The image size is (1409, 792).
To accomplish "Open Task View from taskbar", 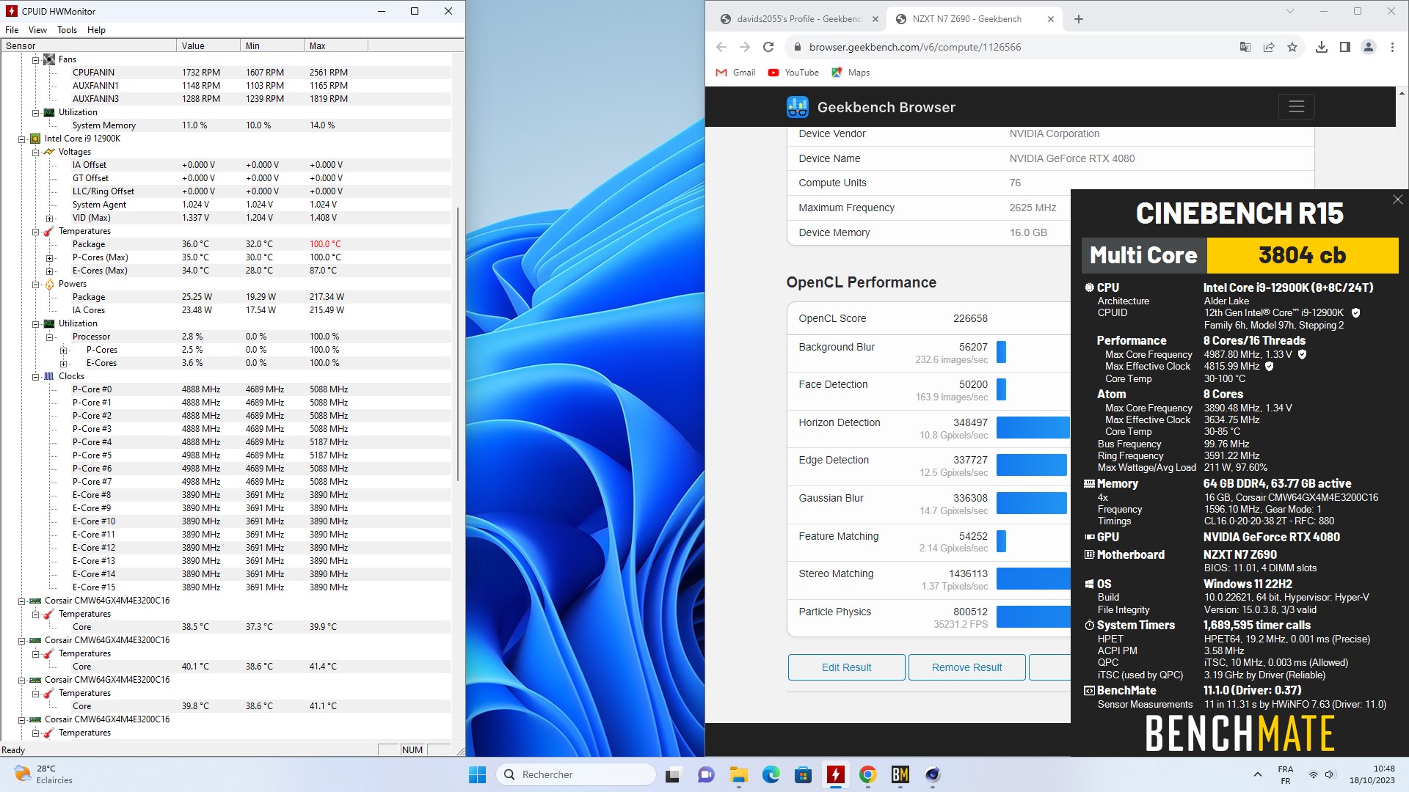I will [x=673, y=774].
